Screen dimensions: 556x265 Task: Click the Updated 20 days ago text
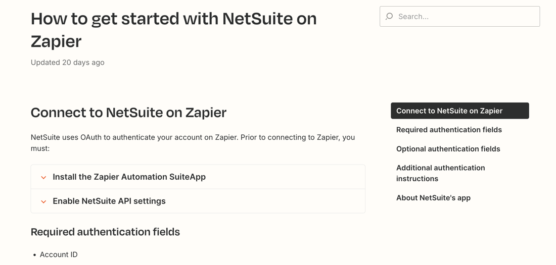(67, 63)
